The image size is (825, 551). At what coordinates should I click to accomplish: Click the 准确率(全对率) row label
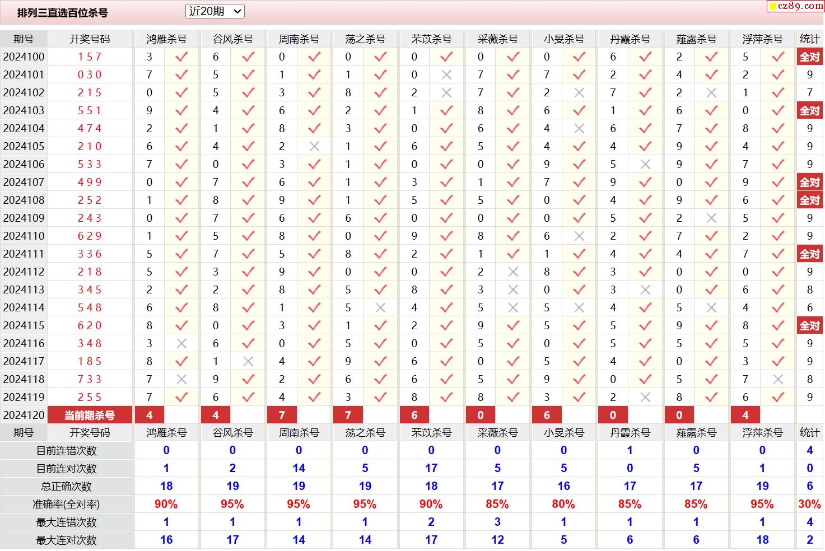pos(66,504)
